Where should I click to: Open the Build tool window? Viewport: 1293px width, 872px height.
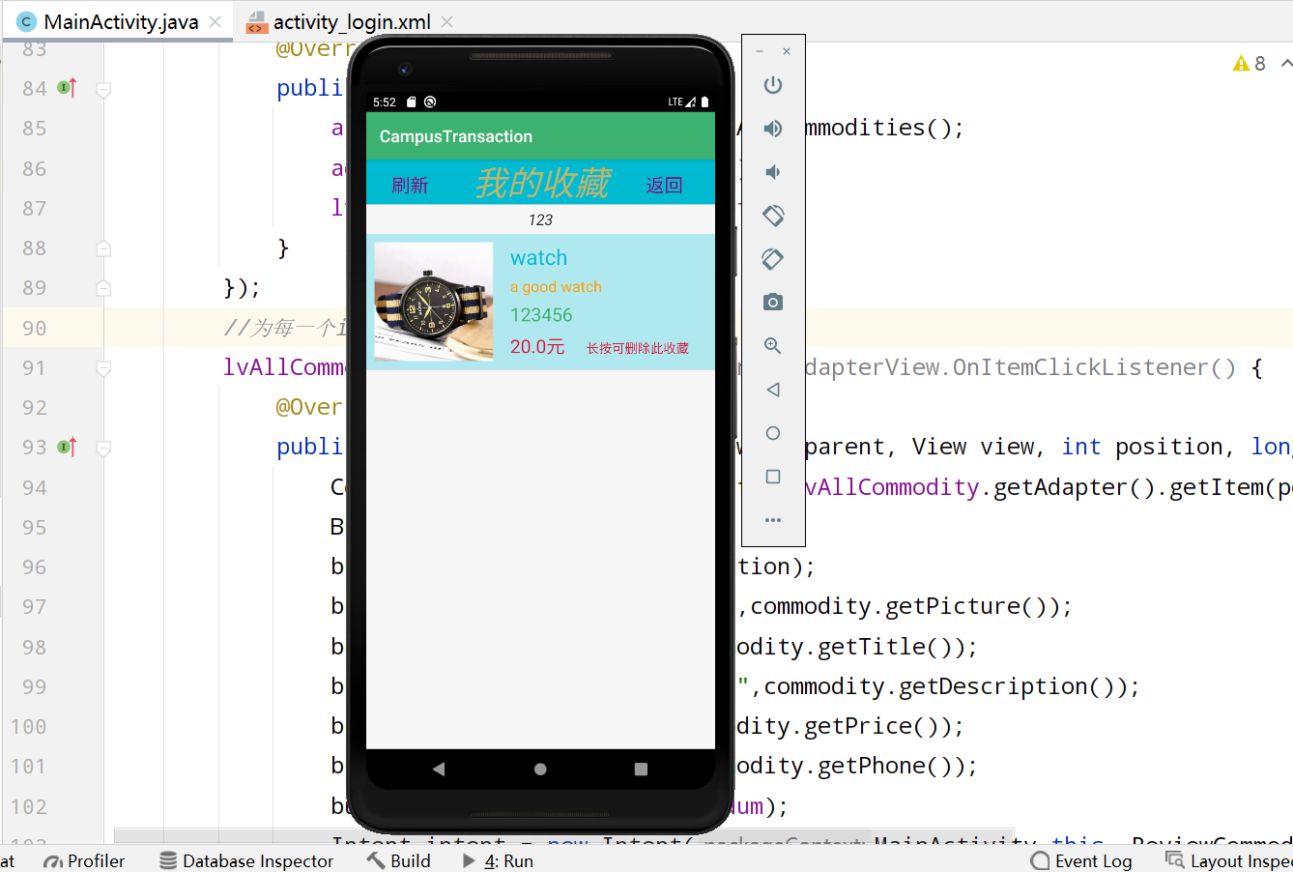pos(398,860)
